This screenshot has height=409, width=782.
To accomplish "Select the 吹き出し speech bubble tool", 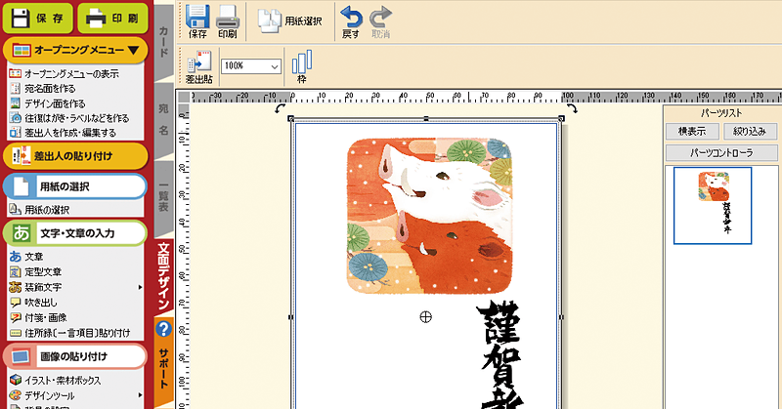I will click(x=33, y=303).
